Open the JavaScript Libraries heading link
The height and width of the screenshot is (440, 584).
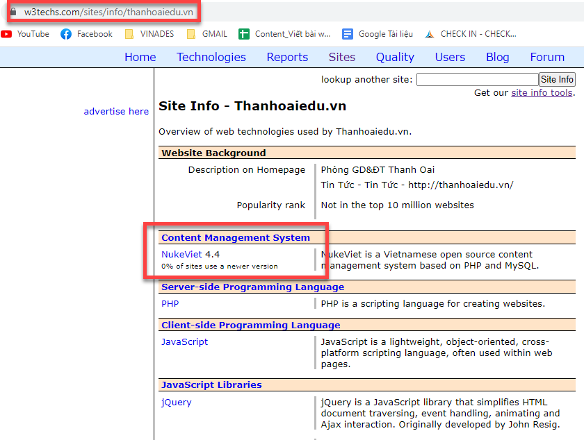[211, 384]
